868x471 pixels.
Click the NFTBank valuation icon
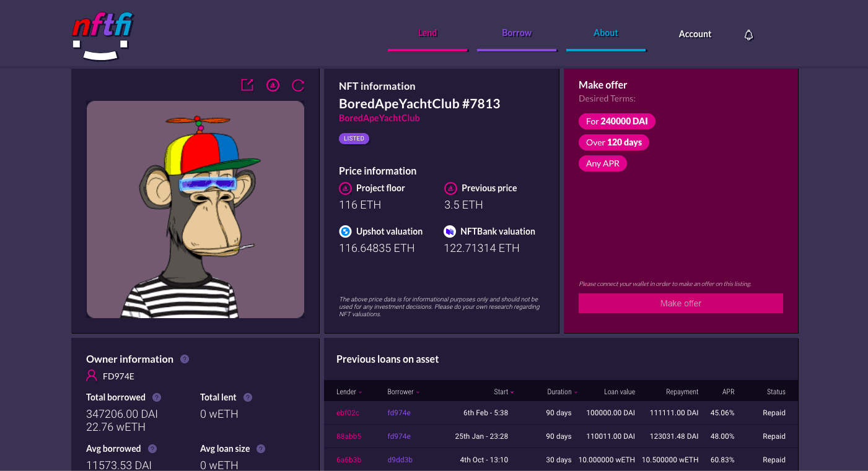tap(450, 231)
